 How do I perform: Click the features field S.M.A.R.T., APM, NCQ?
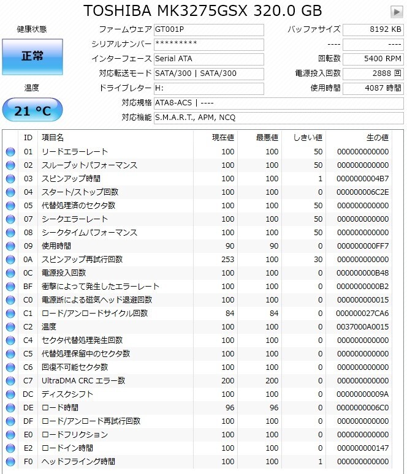(x=279, y=118)
